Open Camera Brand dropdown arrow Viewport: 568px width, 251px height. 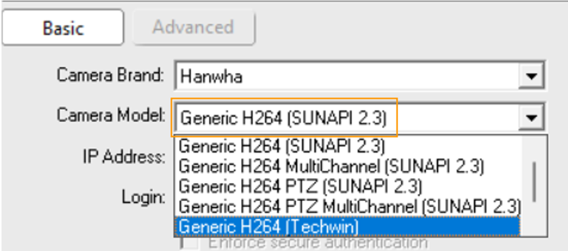tap(531, 76)
